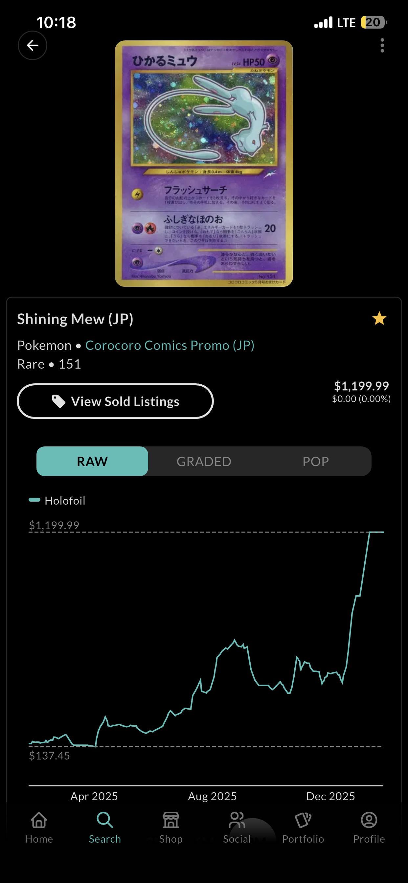Viewport: 408px width, 883px height.
Task: Switch to the POP tab
Action: [315, 462]
